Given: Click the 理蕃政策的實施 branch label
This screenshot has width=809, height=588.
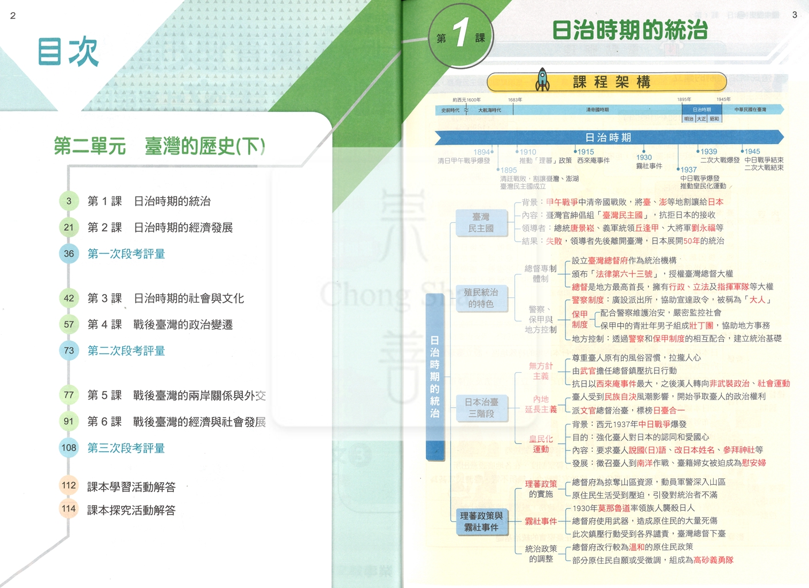Looking at the screenshot, I should [541, 489].
